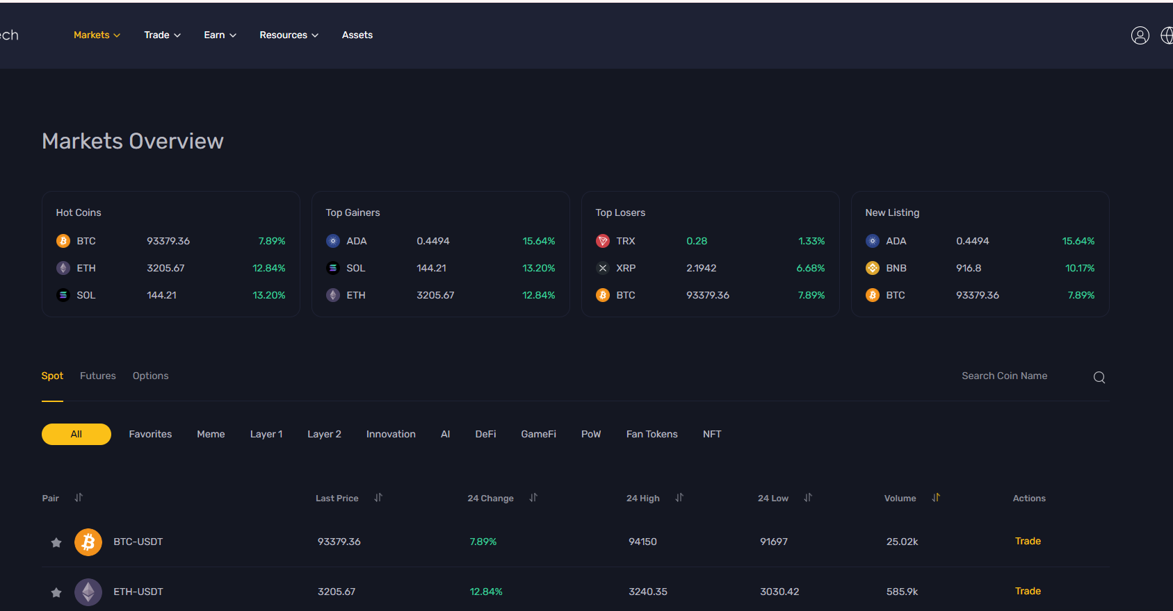
Task: Select the All category filter pill
Action: click(x=76, y=434)
